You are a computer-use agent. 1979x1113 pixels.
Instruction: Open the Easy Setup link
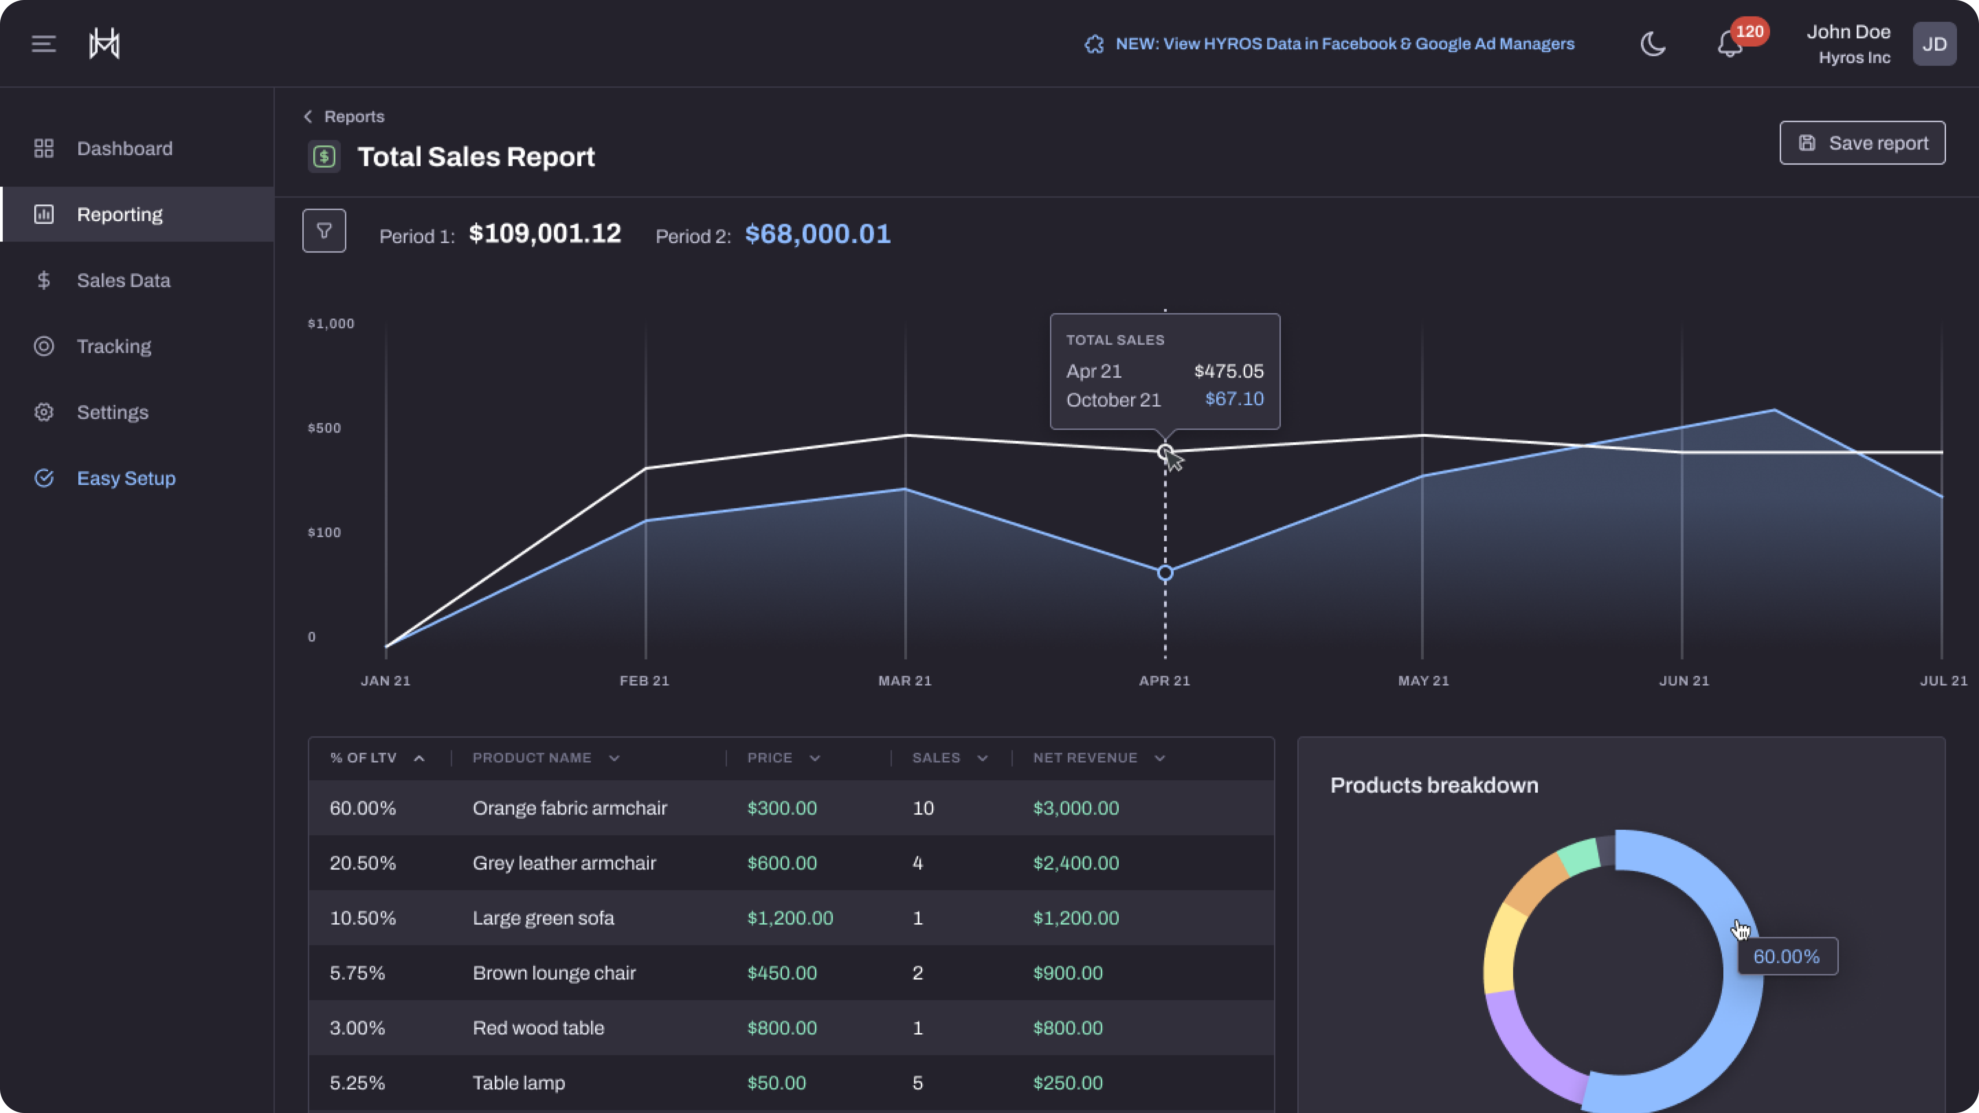126,478
